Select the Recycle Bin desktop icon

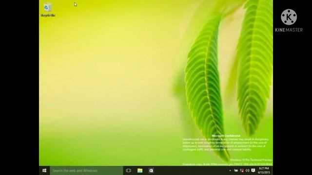pyautogui.click(x=48, y=9)
